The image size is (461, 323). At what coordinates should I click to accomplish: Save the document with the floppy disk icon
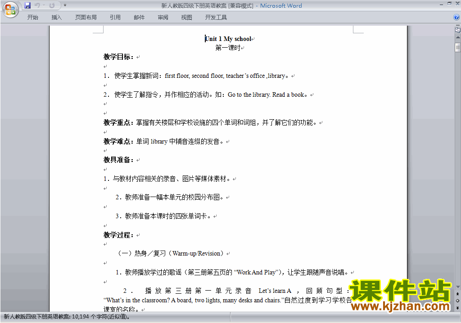27,5
